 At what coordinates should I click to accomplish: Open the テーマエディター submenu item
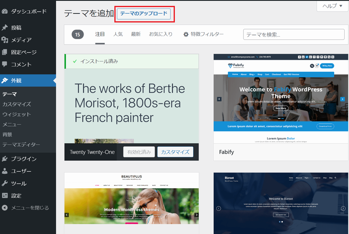[x=21, y=144]
